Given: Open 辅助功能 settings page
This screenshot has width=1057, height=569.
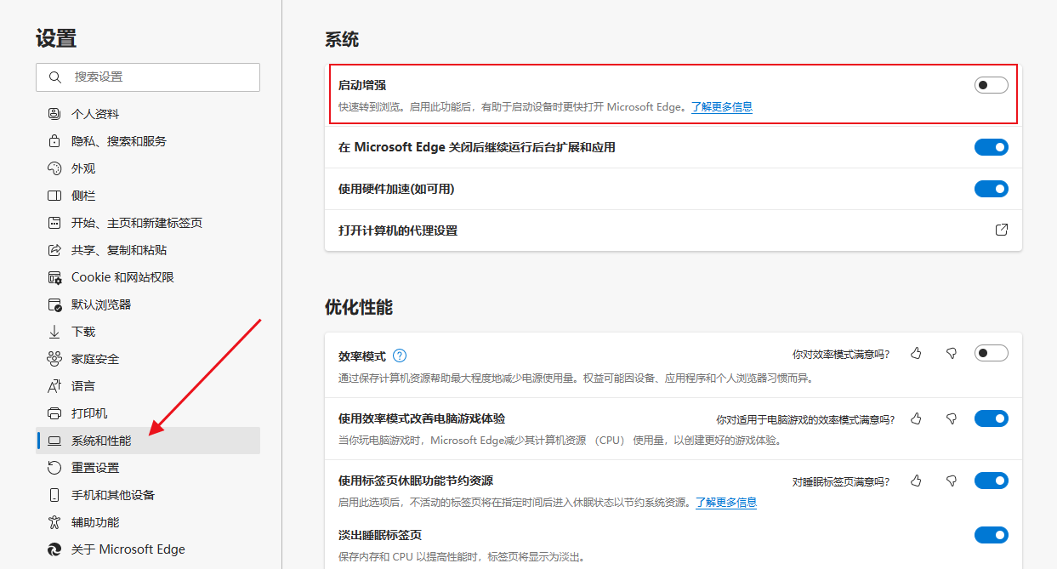Looking at the screenshot, I should [148, 522].
